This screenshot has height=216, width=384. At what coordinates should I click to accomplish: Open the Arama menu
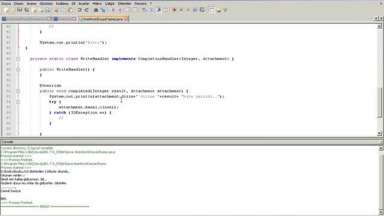(x=31, y=4)
